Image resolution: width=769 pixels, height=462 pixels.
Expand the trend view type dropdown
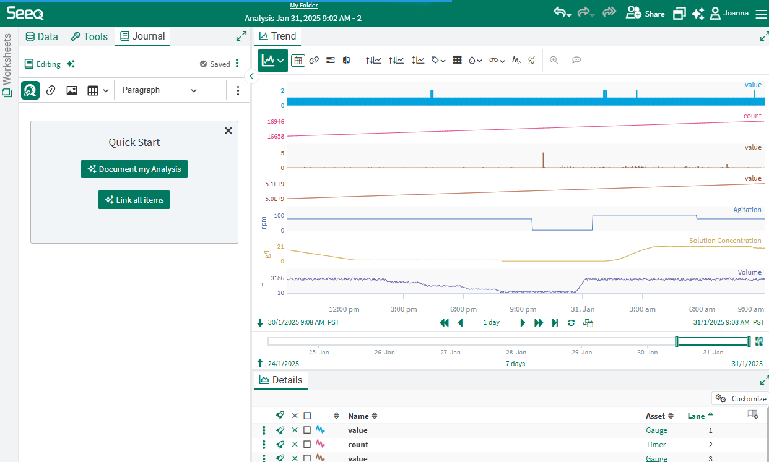click(x=273, y=61)
